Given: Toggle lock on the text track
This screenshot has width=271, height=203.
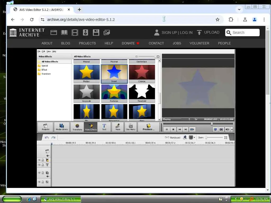Looking at the screenshot, I should pyautogui.click(x=43, y=165).
